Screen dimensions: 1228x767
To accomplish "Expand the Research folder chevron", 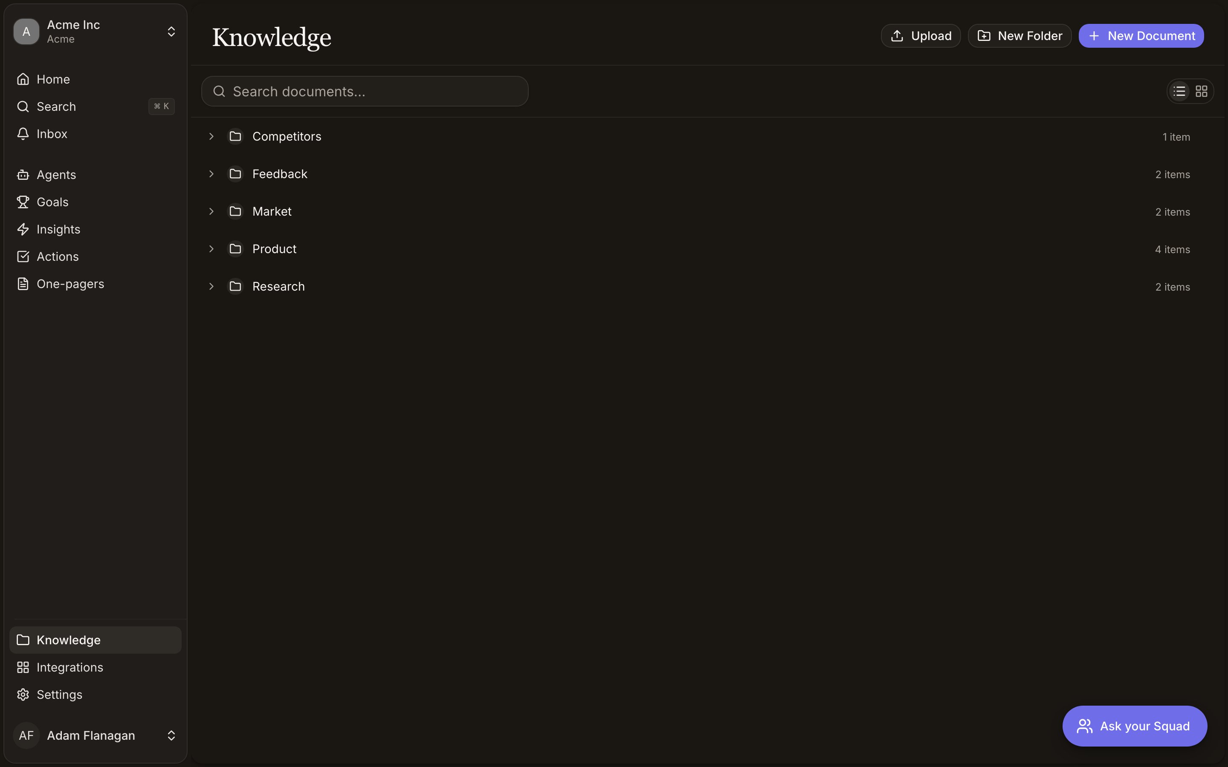I will click(x=211, y=287).
